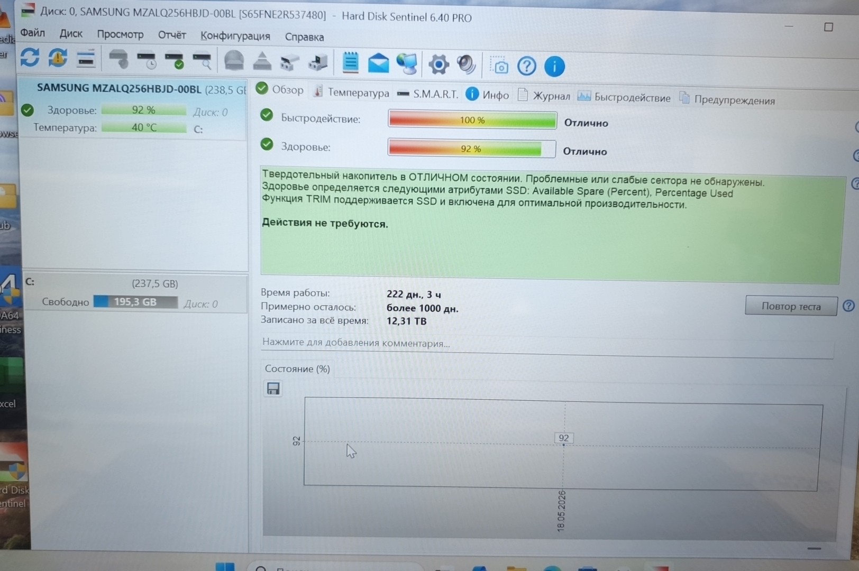Switch to the Журнал tab

click(x=544, y=96)
